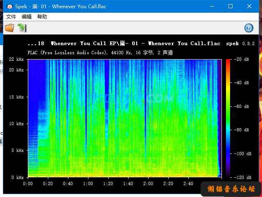Click the -40 dB scale label

[242, 82]
